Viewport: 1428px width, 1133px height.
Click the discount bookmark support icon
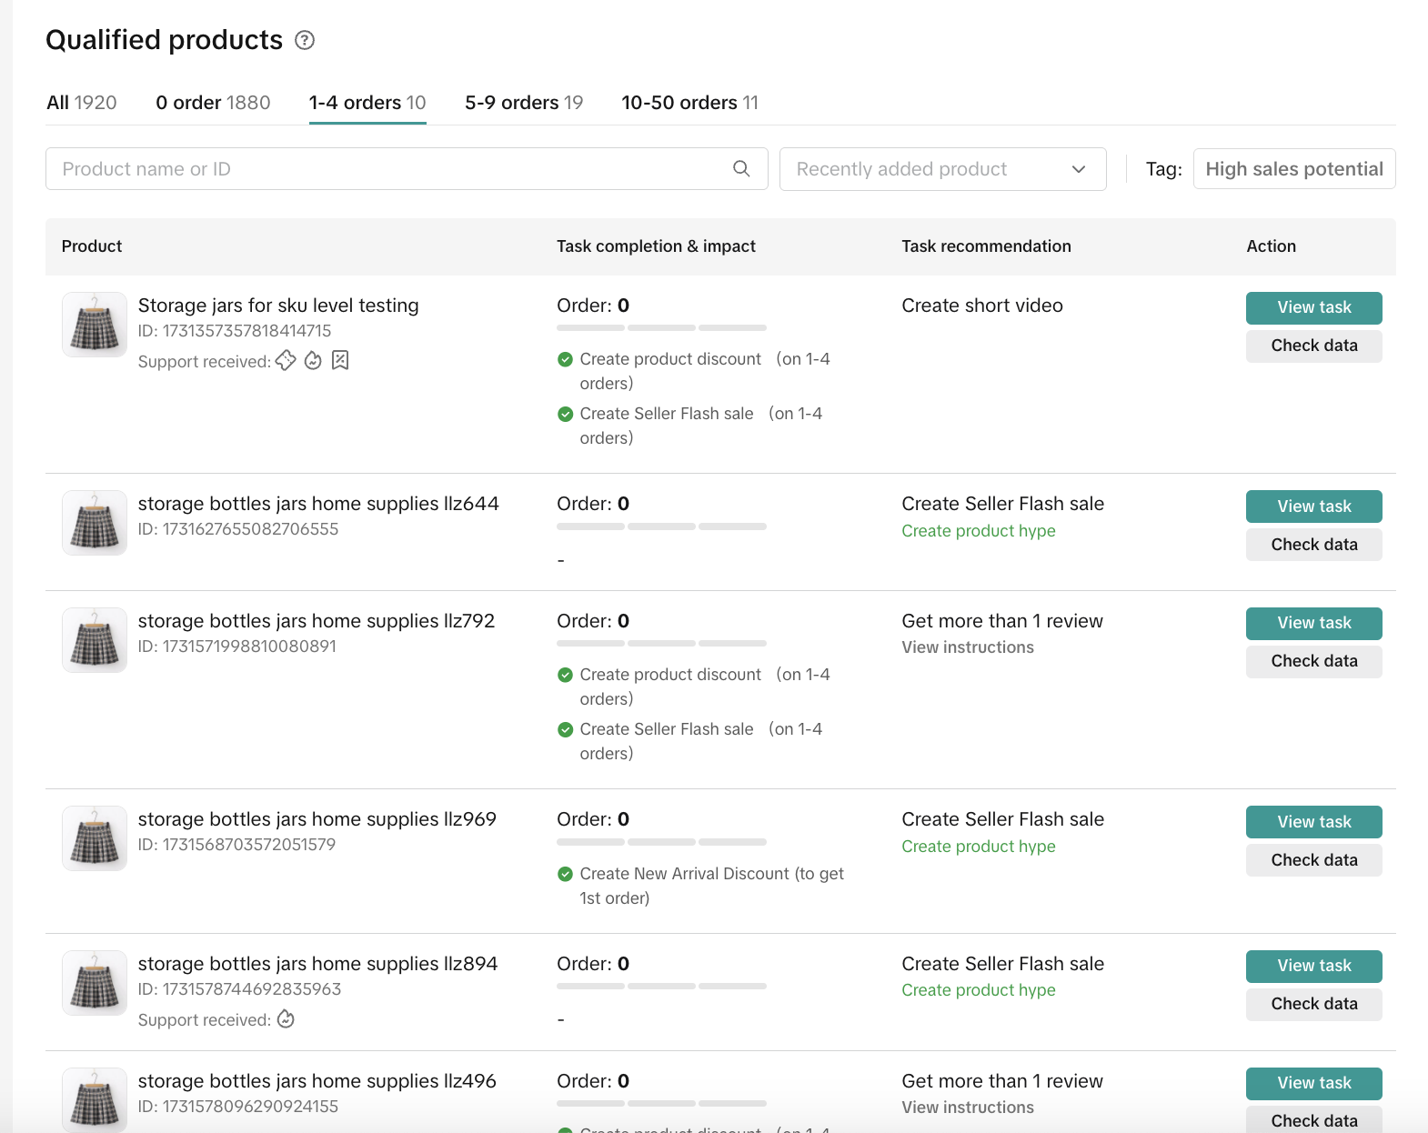pyautogui.click(x=340, y=361)
